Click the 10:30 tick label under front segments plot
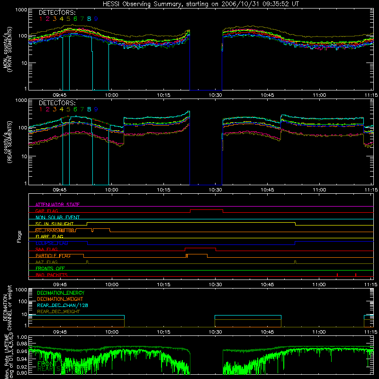Screen dimensions: 379x379 coord(216,95)
